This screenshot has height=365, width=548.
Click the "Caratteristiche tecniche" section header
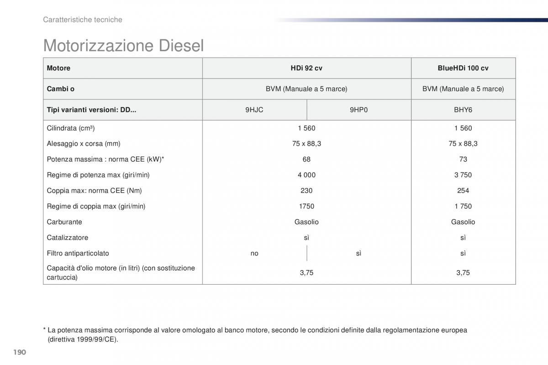(x=83, y=20)
